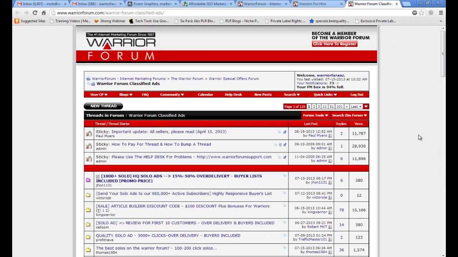Open Training Videos bookmark
The height and width of the screenshot is (257, 458).
(x=70, y=21)
